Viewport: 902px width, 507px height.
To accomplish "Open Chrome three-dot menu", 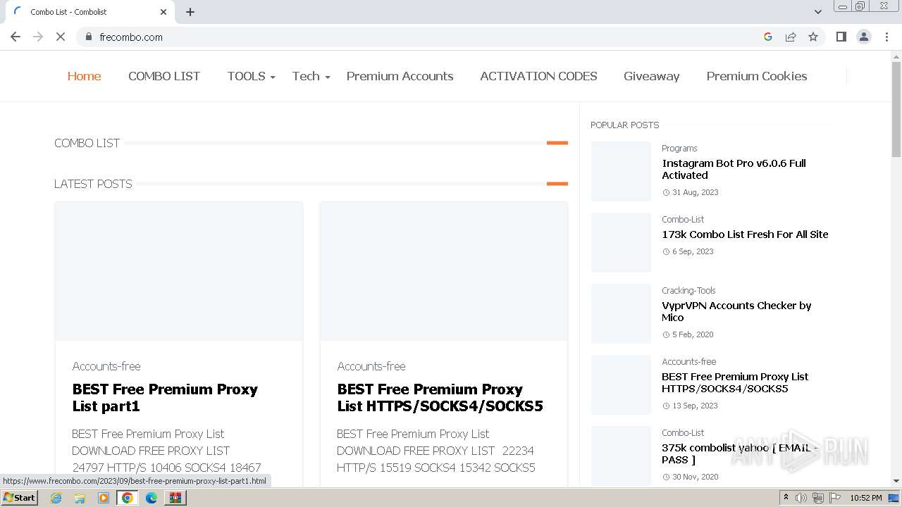I will point(887,37).
